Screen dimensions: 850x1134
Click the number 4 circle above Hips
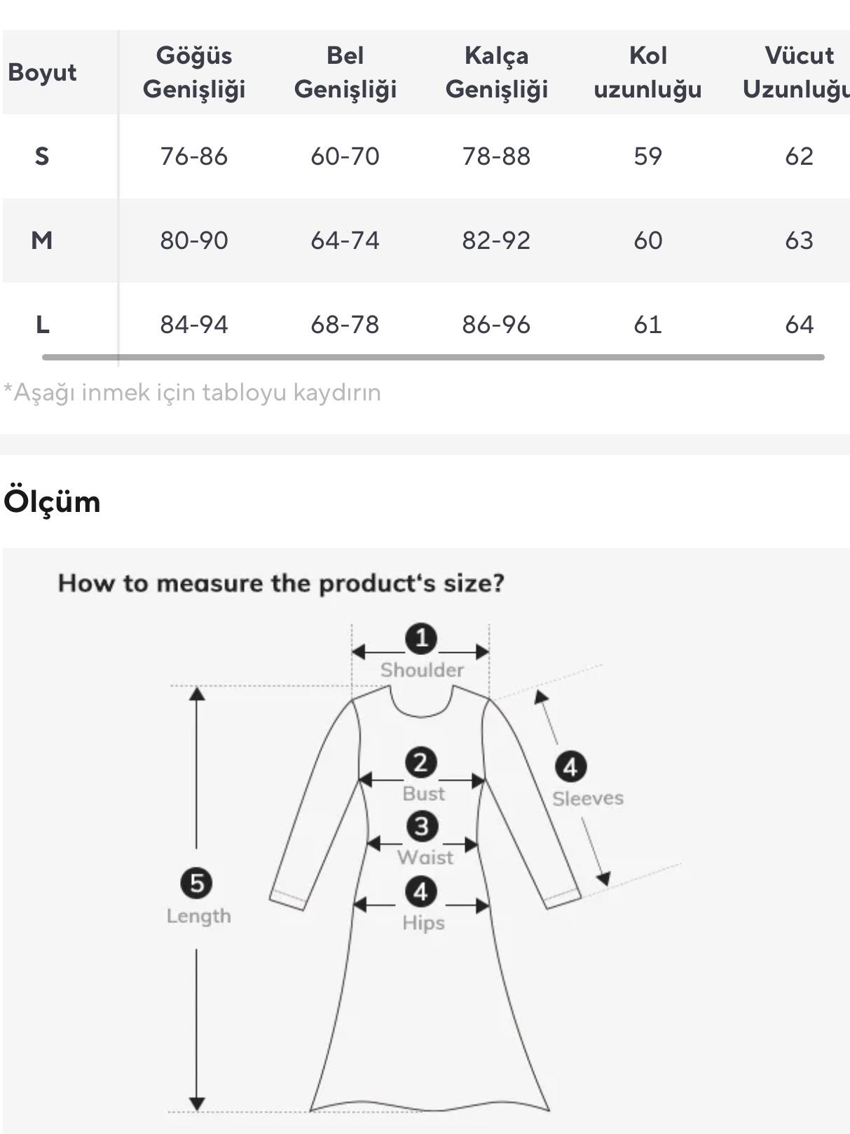tap(420, 892)
